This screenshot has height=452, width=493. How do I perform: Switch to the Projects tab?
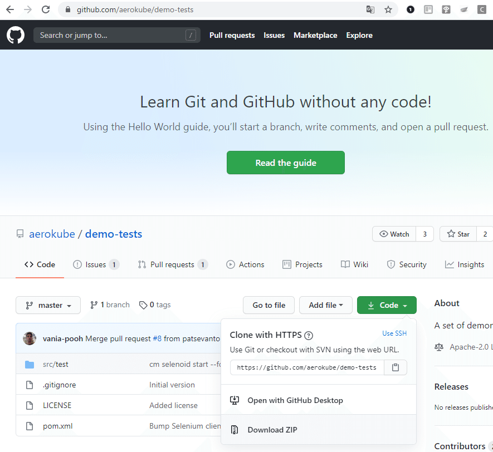click(x=302, y=264)
